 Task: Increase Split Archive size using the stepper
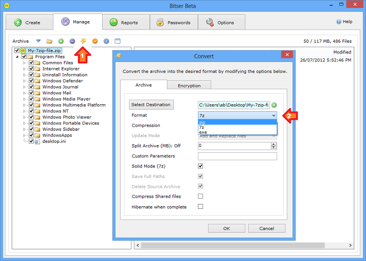[x=274, y=144]
